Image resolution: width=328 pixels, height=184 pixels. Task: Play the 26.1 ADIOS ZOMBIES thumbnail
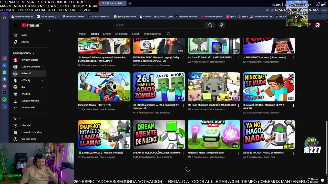tap(159, 87)
